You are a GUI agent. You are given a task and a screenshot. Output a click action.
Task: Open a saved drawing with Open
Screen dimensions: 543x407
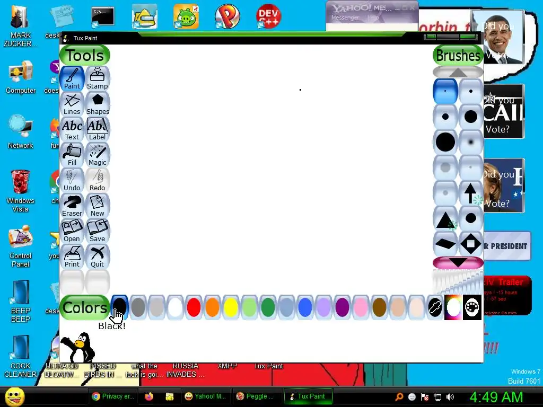(x=72, y=231)
